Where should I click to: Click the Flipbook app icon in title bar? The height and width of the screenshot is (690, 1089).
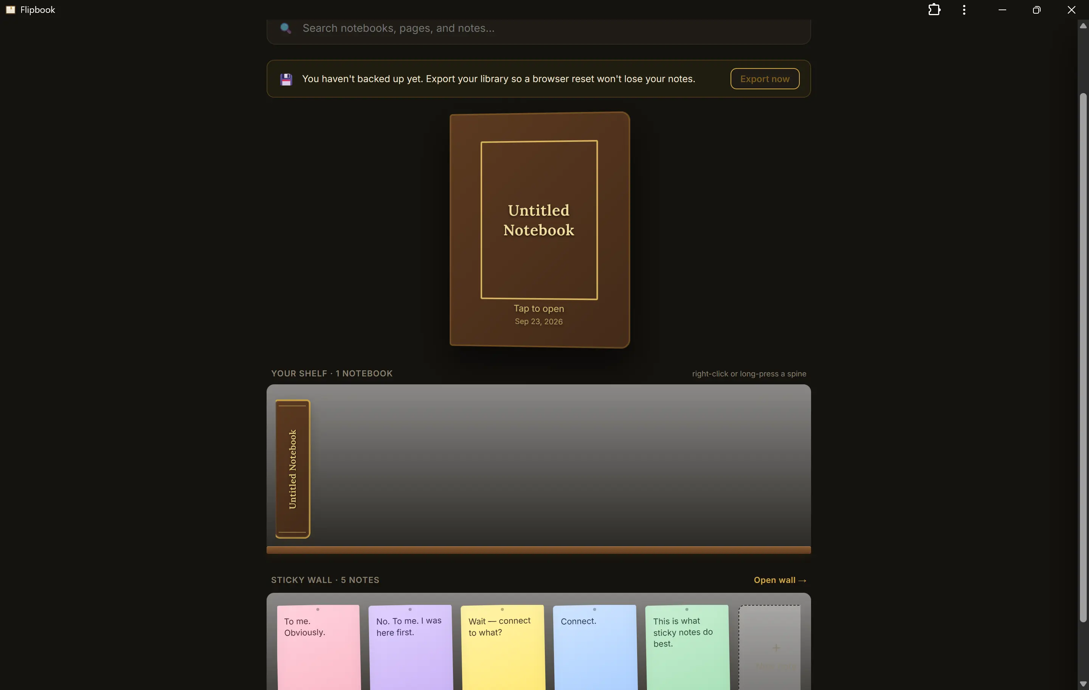[x=11, y=9]
